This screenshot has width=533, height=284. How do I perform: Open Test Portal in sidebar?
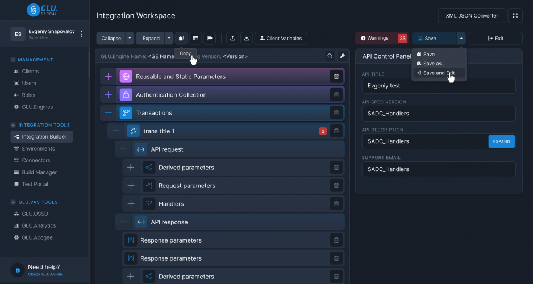click(35, 184)
